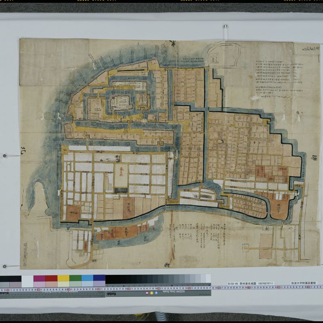The width and height of the screenshot is (323, 323).
Task: Click the red vertical text in white district
Action: (120, 173)
